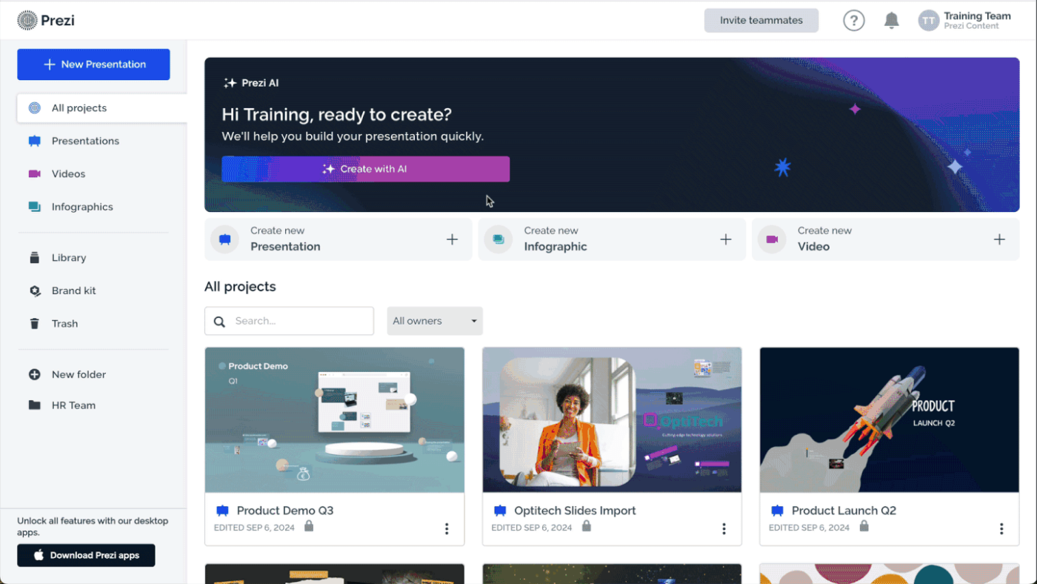
Task: Open the Product Demo Q3 title link
Action: (x=285, y=511)
